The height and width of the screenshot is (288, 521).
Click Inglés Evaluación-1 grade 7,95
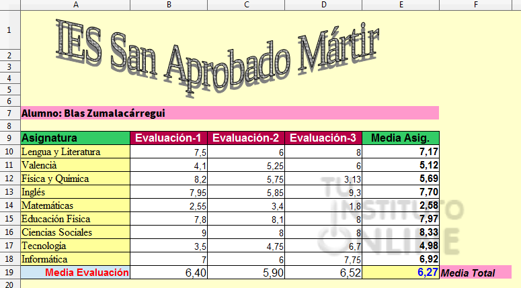pos(169,192)
